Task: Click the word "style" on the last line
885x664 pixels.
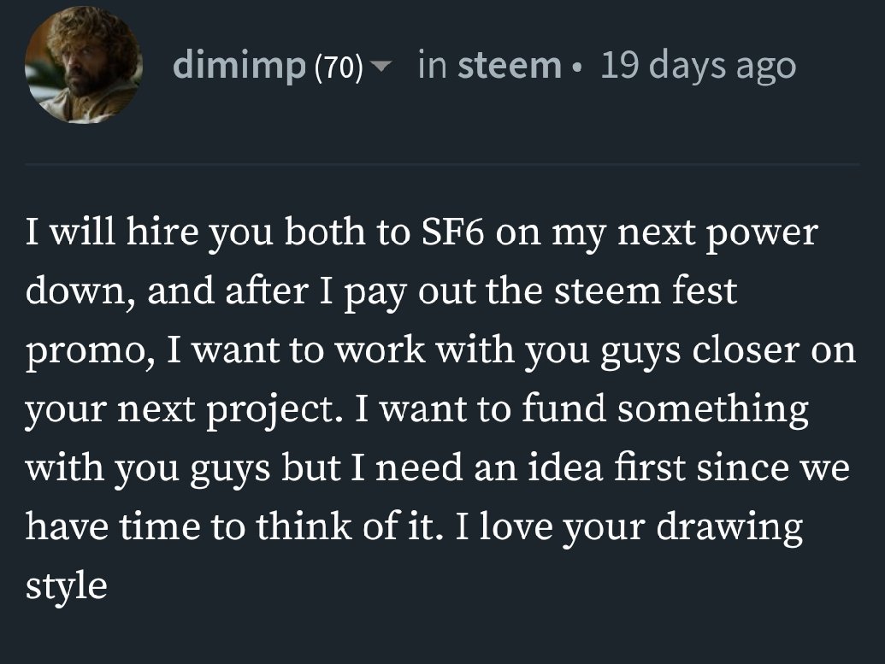Action: click(x=66, y=586)
